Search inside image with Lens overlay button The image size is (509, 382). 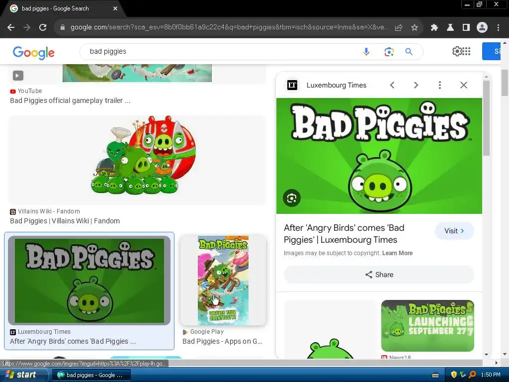click(291, 198)
